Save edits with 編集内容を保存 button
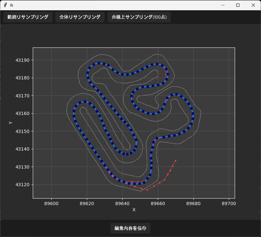261x237 pixels. pos(130,228)
